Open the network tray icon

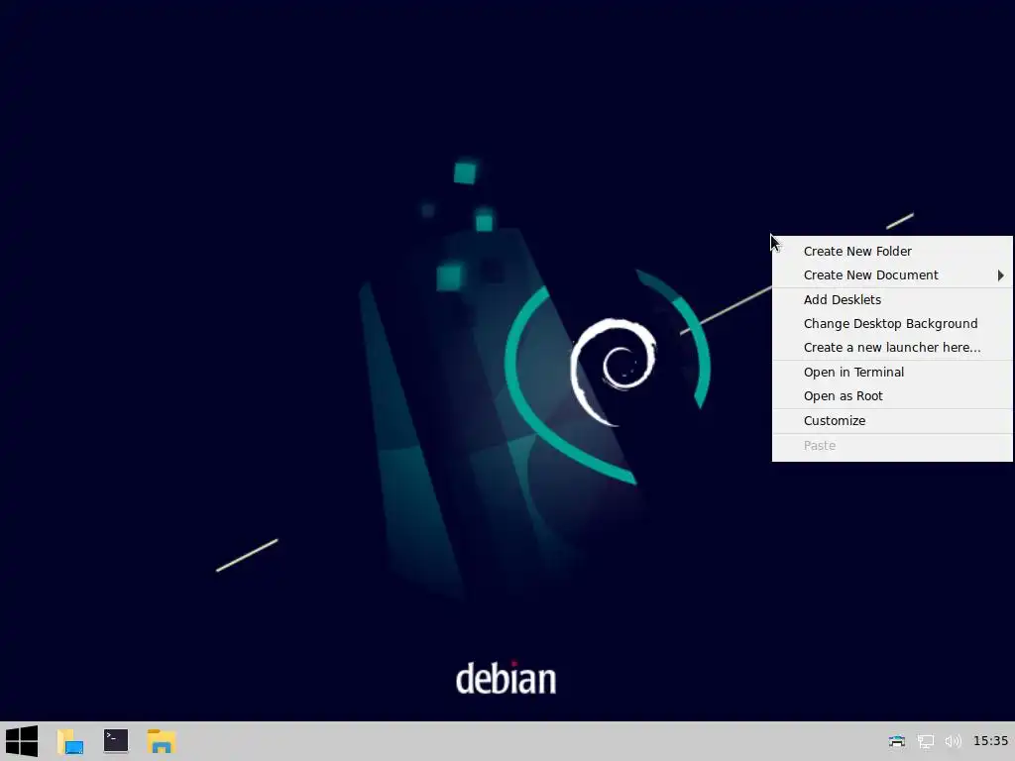click(926, 741)
